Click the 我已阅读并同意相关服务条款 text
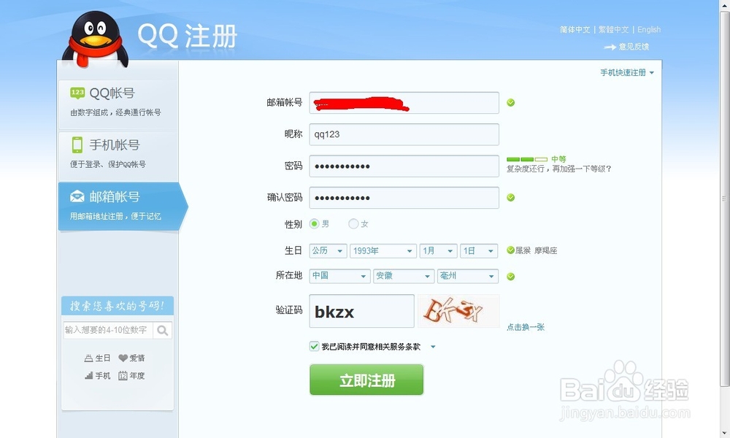730x438 pixels. pyautogui.click(x=371, y=347)
